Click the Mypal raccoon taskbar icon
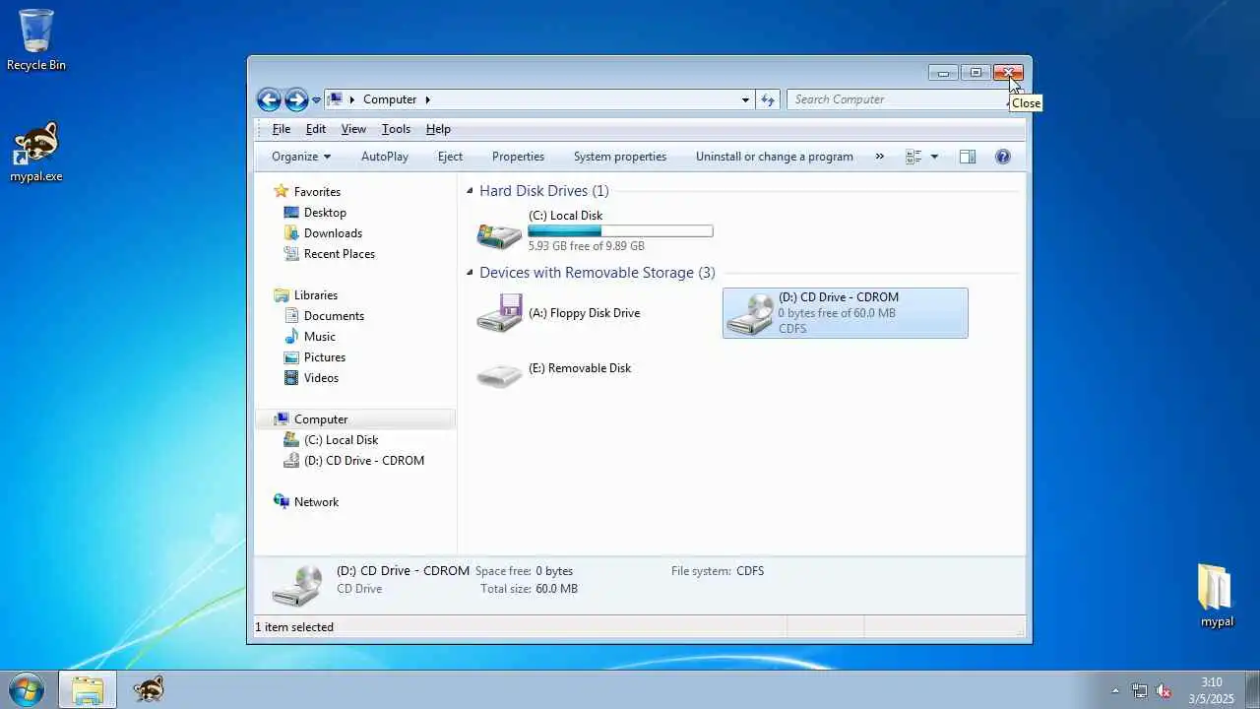This screenshot has width=1260, height=709. point(149,689)
